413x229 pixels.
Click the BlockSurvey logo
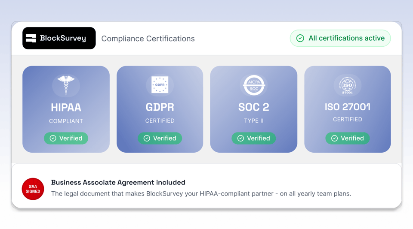tap(59, 38)
